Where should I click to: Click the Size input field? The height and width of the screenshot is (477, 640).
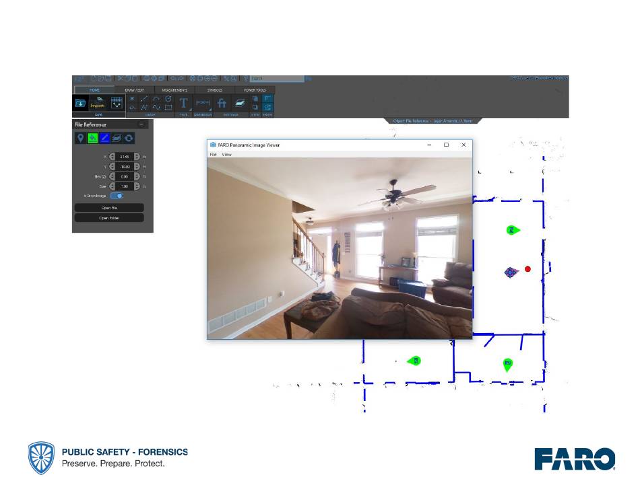pyautogui.click(x=125, y=186)
